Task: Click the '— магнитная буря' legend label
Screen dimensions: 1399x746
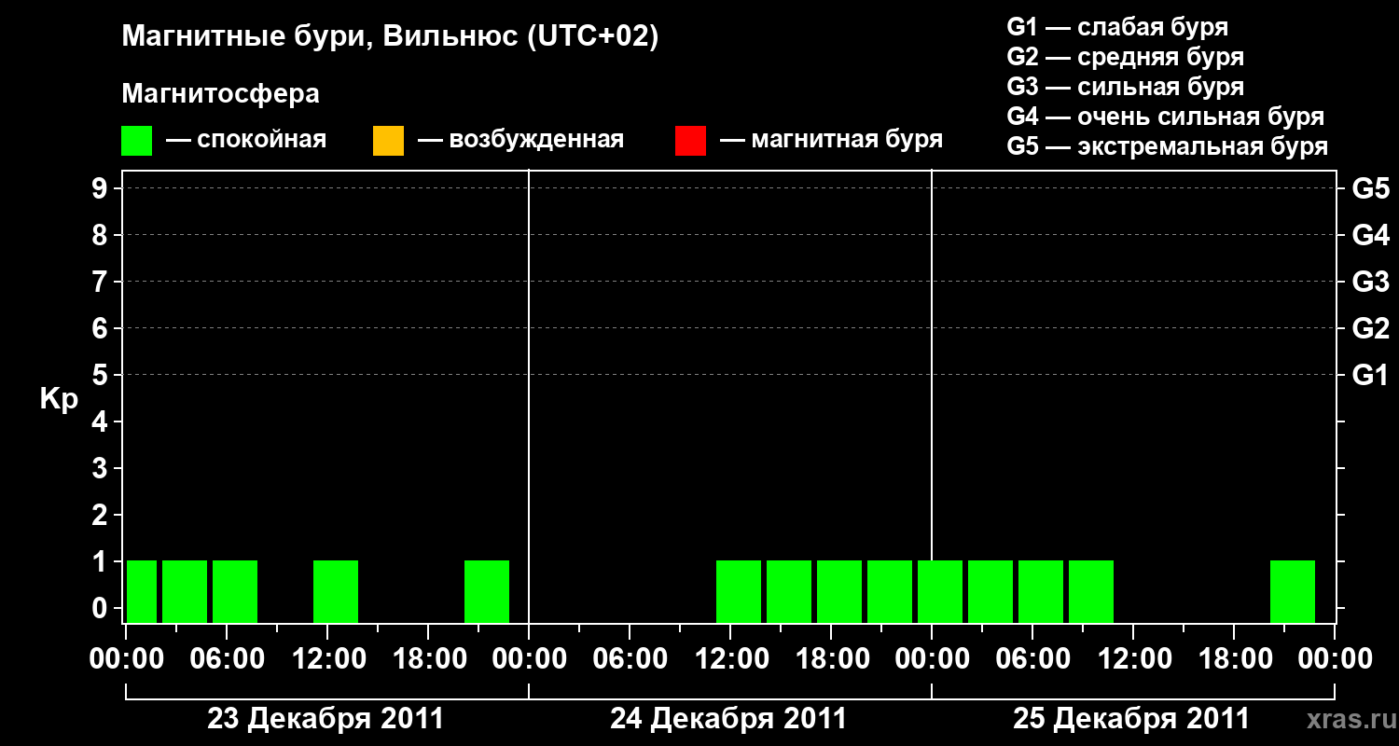Action: coord(831,140)
